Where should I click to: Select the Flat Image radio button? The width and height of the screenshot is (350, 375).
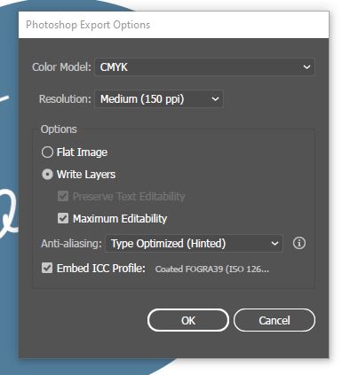pos(47,152)
